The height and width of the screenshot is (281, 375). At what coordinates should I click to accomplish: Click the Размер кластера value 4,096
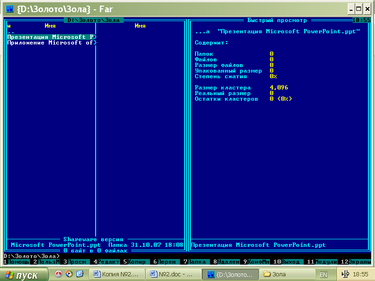point(279,88)
